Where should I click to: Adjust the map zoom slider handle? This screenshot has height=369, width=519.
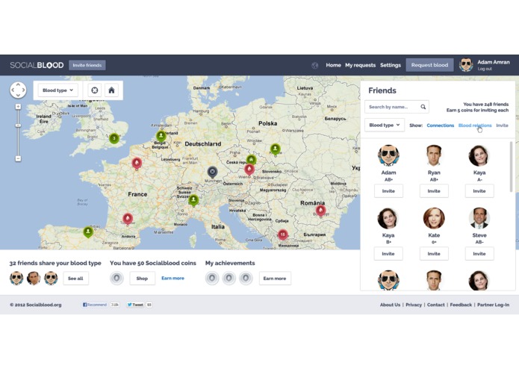[18, 125]
